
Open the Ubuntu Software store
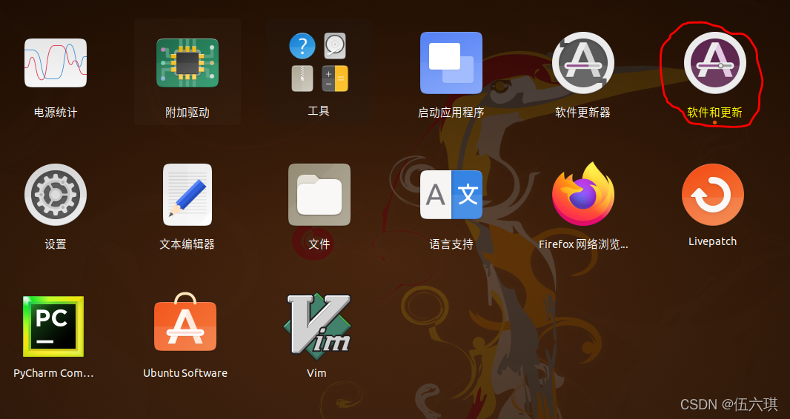tap(185, 322)
